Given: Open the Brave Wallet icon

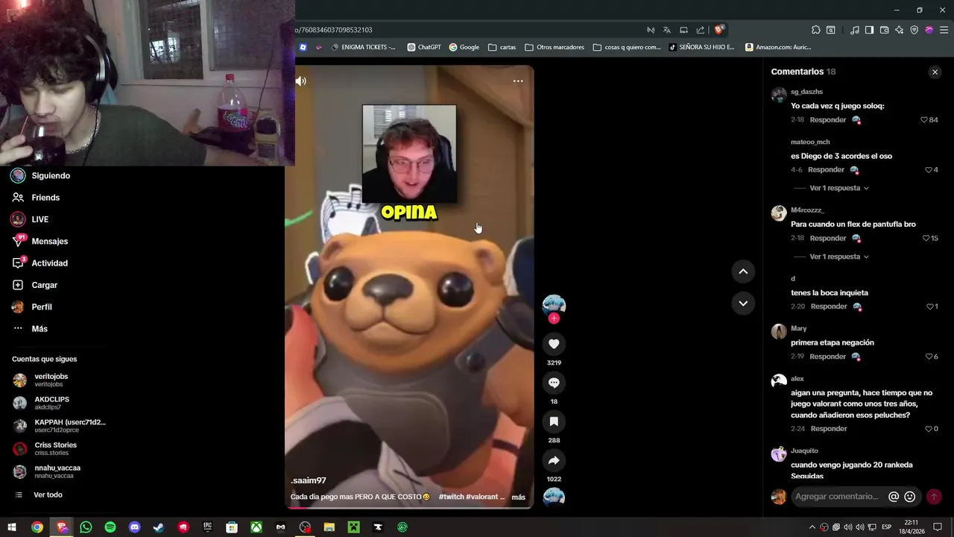Looking at the screenshot, I should (x=884, y=30).
